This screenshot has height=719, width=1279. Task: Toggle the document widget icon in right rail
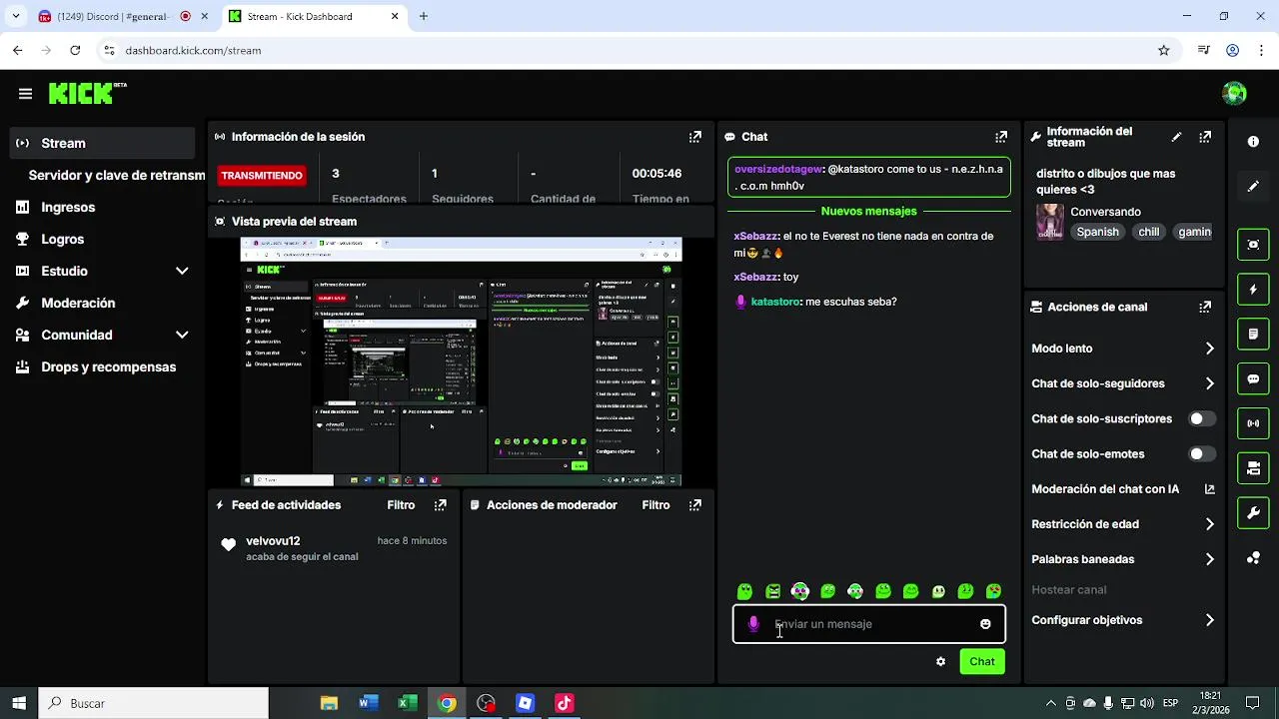(x=1253, y=335)
